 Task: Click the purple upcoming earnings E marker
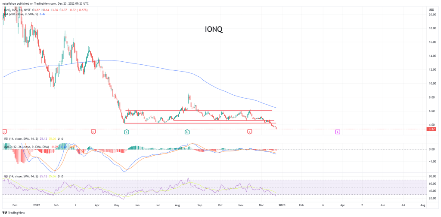coord(338,132)
